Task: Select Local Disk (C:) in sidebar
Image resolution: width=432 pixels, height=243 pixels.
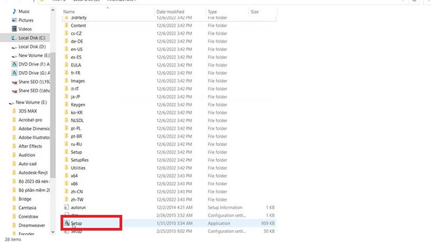Action: pos(32,38)
